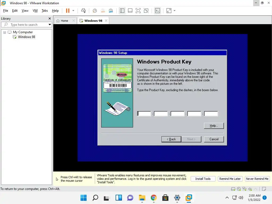Close the Home tab

click(x=74, y=21)
